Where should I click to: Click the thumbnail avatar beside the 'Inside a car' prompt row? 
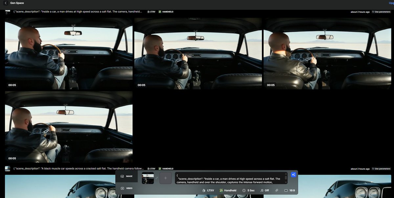pyautogui.click(x=8, y=11)
